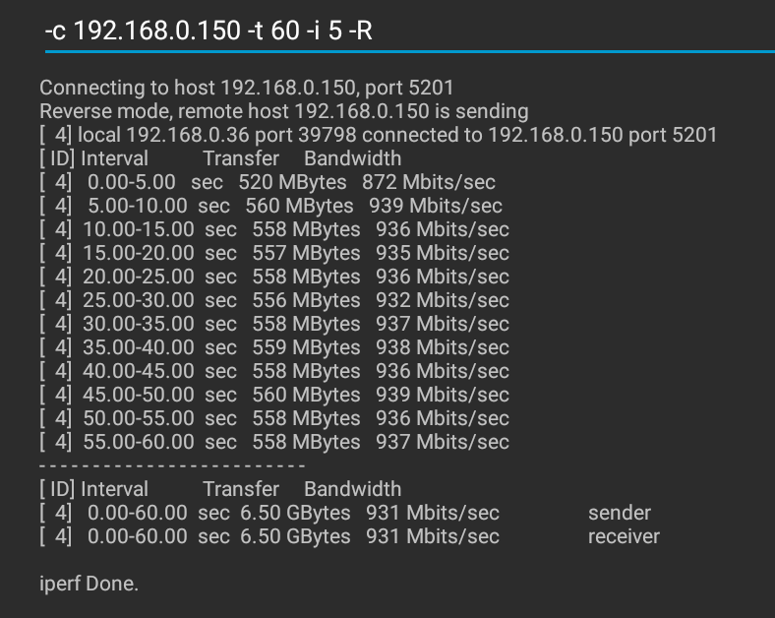This screenshot has width=775, height=618.
Task: Select the 50.00-55.00 sec interval row
Action: point(274,418)
